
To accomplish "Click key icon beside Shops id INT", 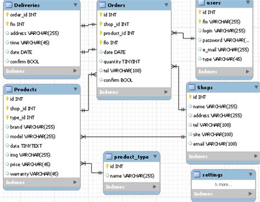I will (x=190, y=97).
